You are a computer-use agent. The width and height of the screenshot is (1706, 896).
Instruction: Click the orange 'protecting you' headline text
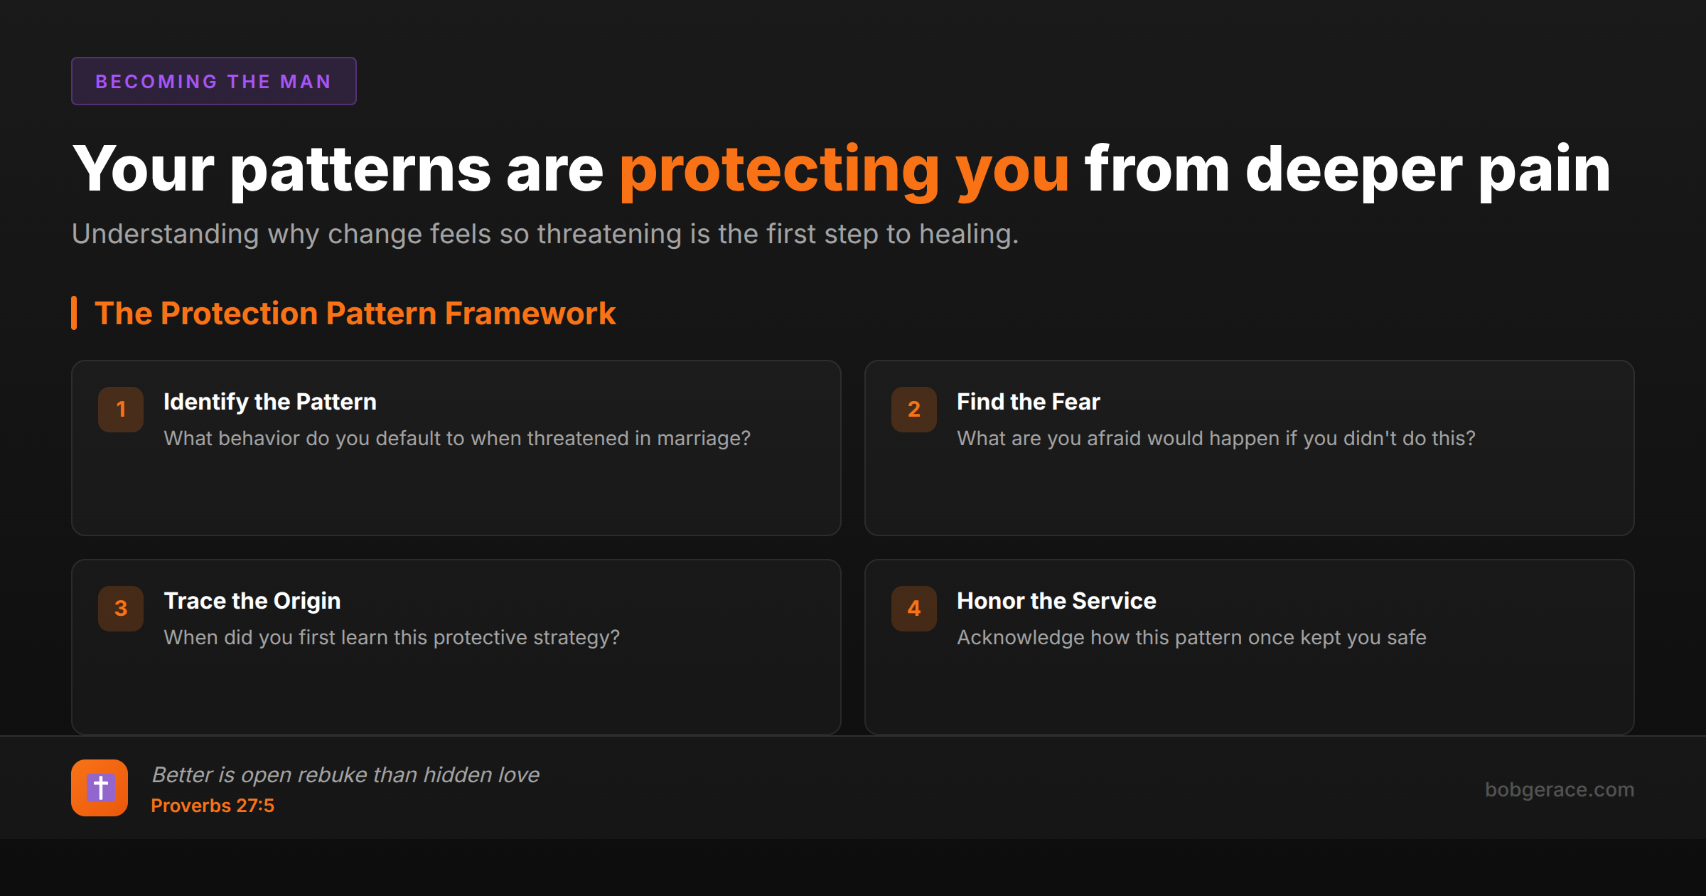(844, 169)
